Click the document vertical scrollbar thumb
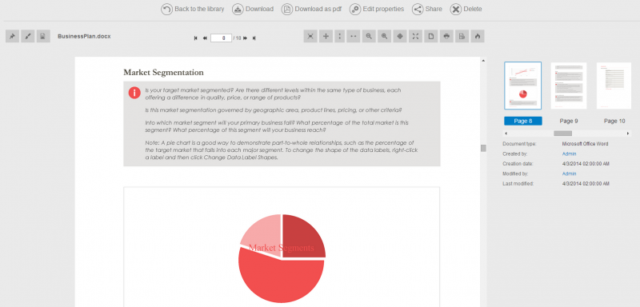Screen dimensions: 640x307 tap(483, 148)
